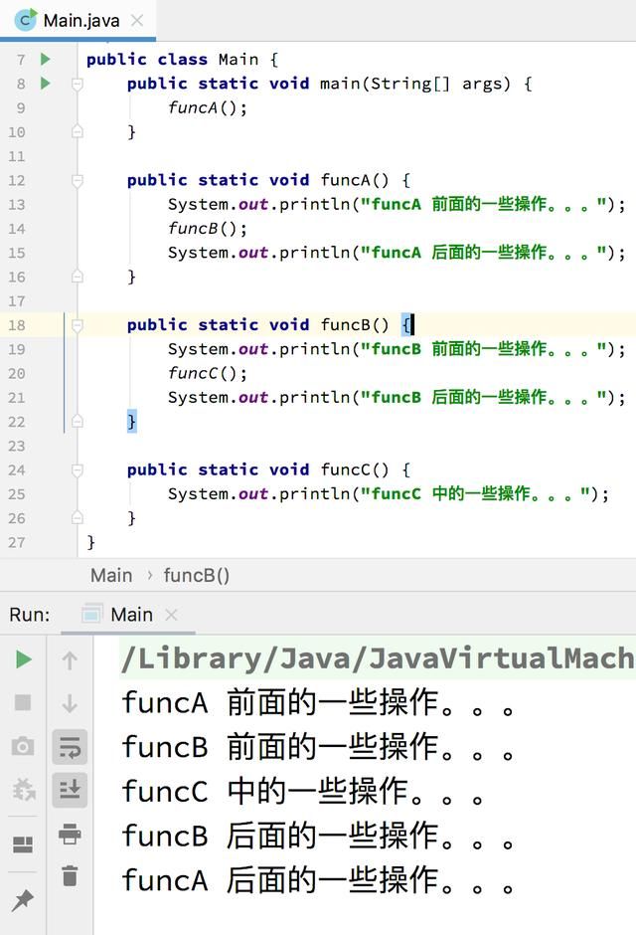The height and width of the screenshot is (935, 636).
Task: Print the console output
Action: (x=70, y=834)
